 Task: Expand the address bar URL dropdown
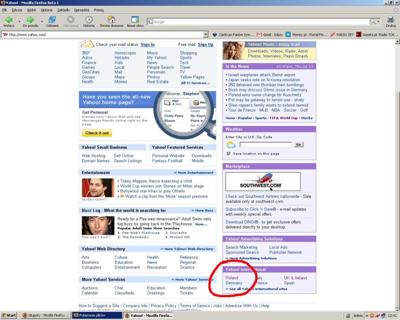(x=206, y=34)
